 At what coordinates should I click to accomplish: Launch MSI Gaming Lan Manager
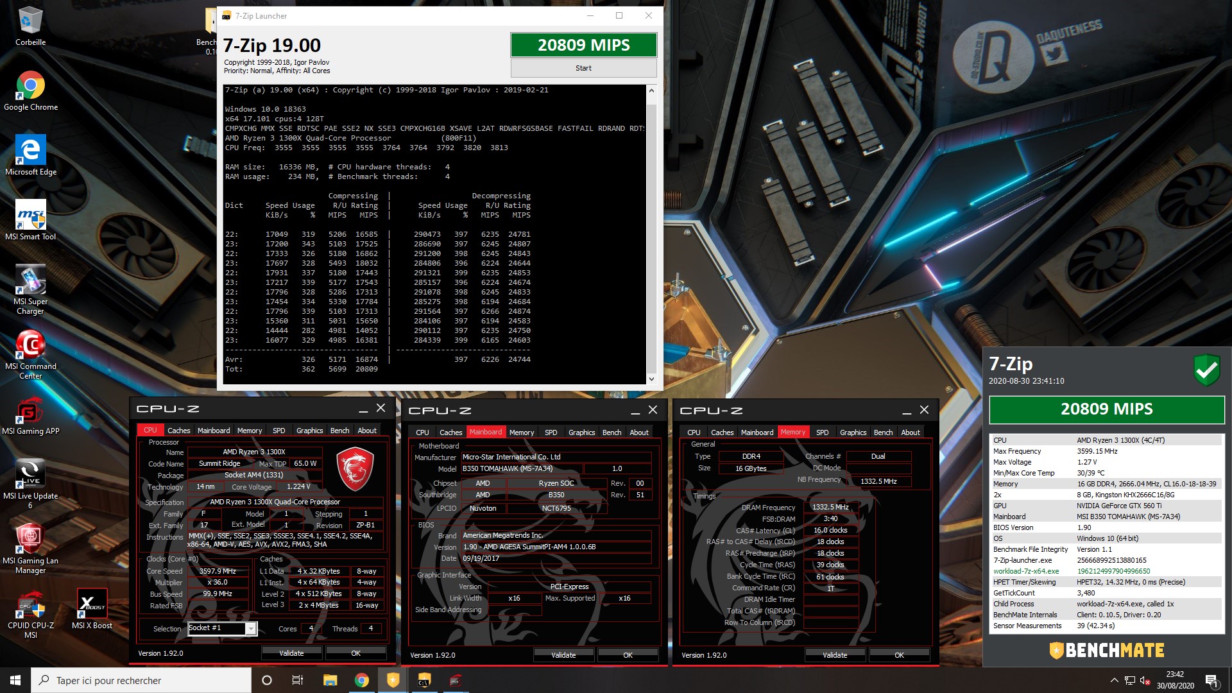[30, 549]
